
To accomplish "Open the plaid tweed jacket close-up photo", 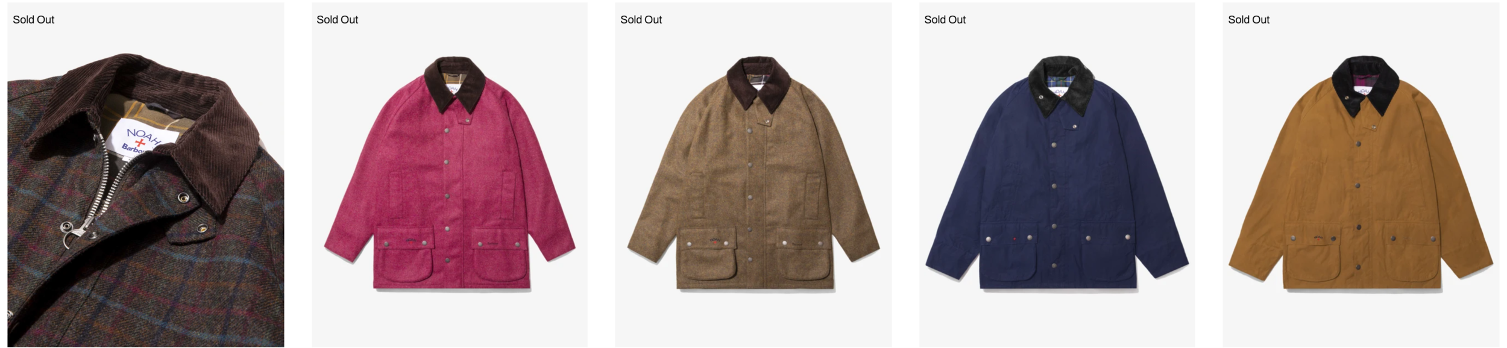I will [x=146, y=175].
